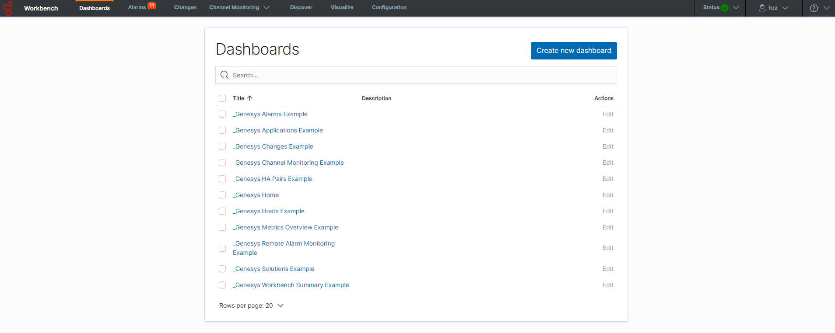Open the Configuration tab
The image size is (835, 333).
point(389,7)
